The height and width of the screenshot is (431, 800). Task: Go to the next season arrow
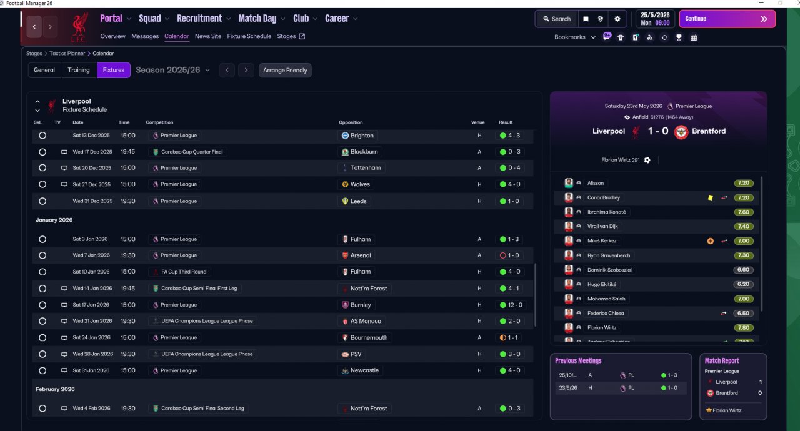[246, 71]
